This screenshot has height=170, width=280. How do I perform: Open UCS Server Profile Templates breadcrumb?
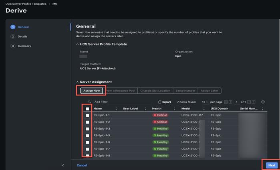click(26, 4)
